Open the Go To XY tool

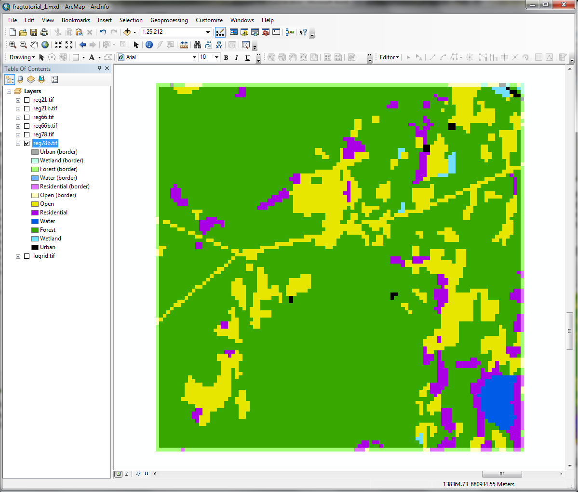(219, 45)
